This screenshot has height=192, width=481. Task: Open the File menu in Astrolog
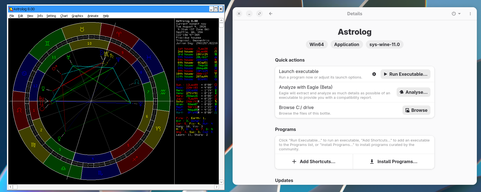click(x=12, y=16)
